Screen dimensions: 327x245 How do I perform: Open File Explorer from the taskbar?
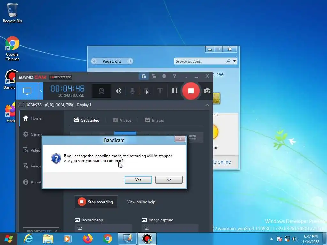point(48,239)
